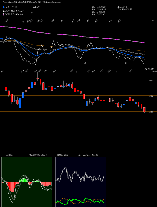Click the last red candlestick near 837
This screenshot has height=207, width=157.
[144, 109]
